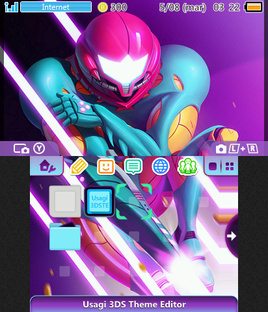Viewport: 268px width, 312px height.
Task: Click the Usagi 3DS Theme Editor title banner
Action: pos(134,304)
